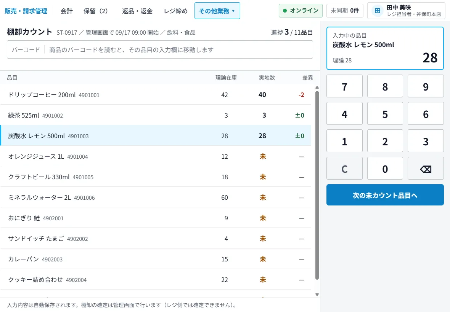450x312 pixels.
Task: Tap keypad digit 9
Action: [x=426, y=86]
